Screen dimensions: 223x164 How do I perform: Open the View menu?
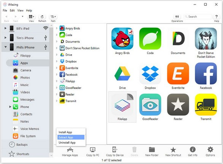coord(21,10)
